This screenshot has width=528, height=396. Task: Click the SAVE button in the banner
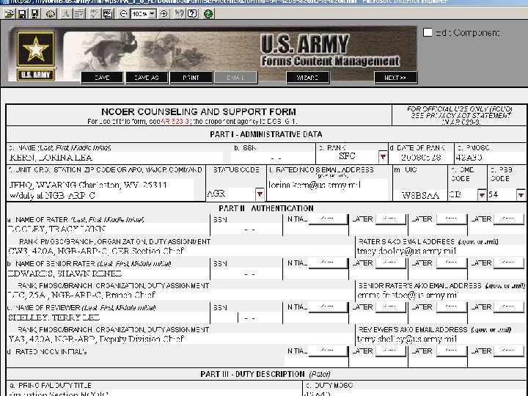click(x=102, y=78)
